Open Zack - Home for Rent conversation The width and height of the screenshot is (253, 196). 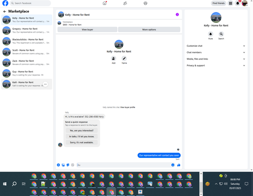[27, 62]
